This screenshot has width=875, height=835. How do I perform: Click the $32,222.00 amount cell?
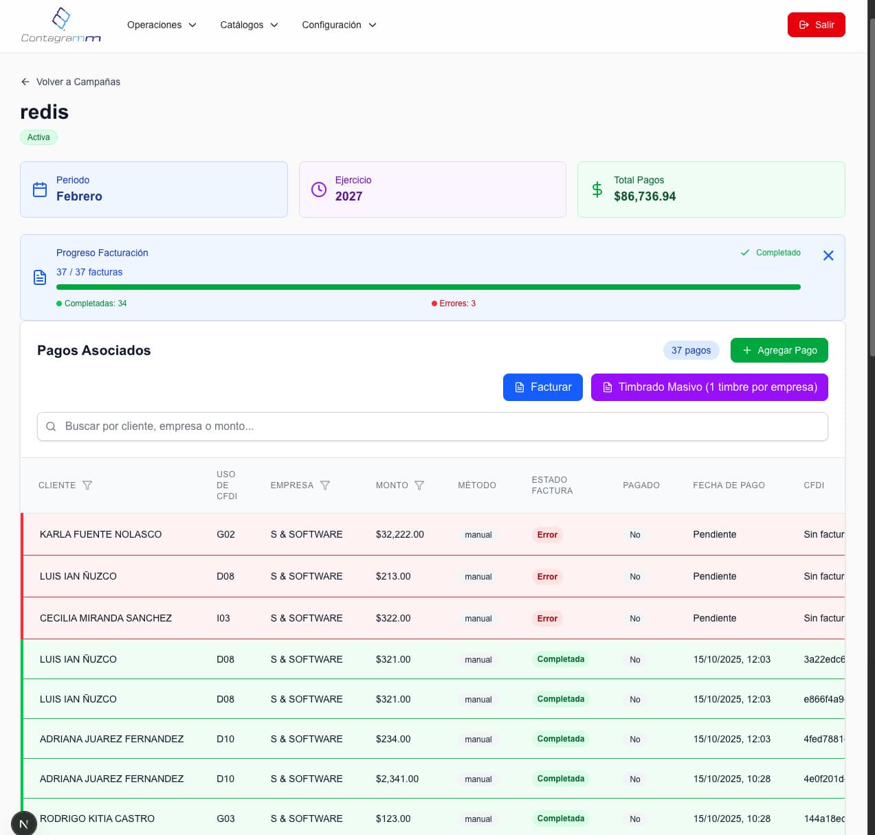click(400, 534)
